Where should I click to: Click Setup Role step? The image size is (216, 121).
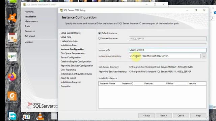tap(66, 37)
